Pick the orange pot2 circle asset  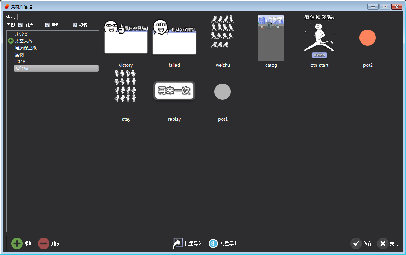coord(367,38)
